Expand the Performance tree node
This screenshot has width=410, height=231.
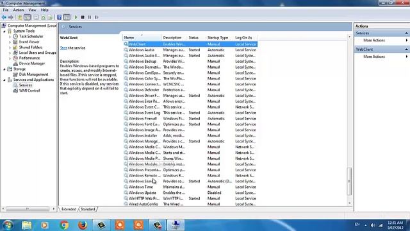coord(10,58)
